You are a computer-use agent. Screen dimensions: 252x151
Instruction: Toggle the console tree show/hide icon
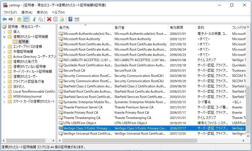[x=26, y=19]
